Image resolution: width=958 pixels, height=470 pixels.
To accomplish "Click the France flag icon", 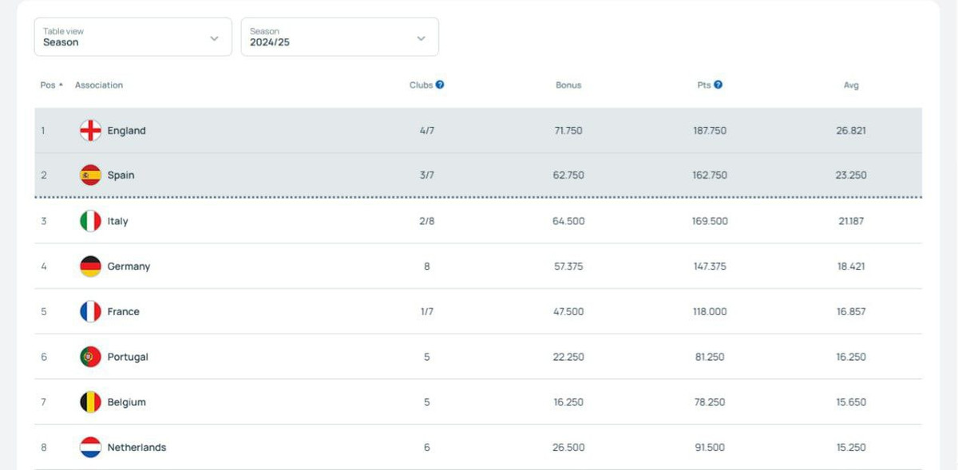I will tap(90, 312).
